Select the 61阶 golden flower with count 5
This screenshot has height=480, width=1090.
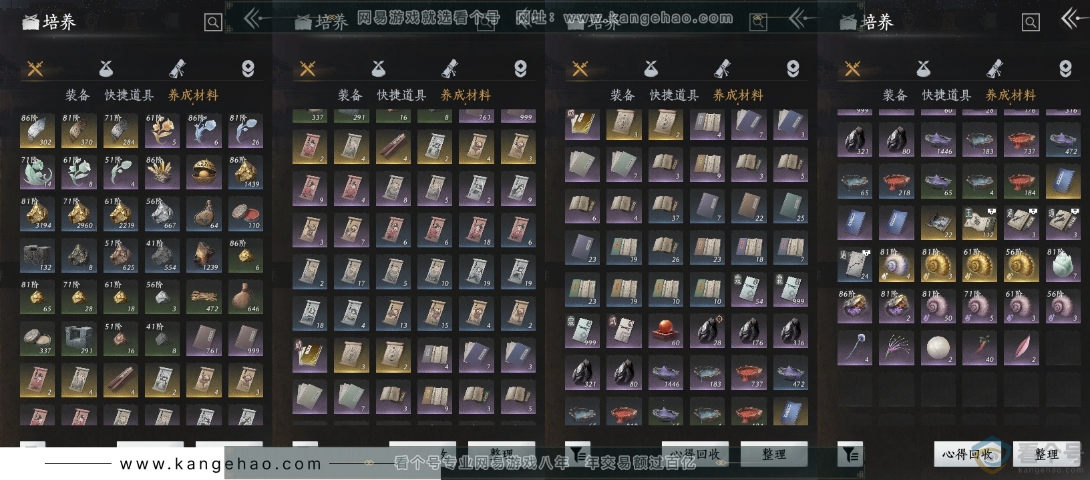[162, 131]
